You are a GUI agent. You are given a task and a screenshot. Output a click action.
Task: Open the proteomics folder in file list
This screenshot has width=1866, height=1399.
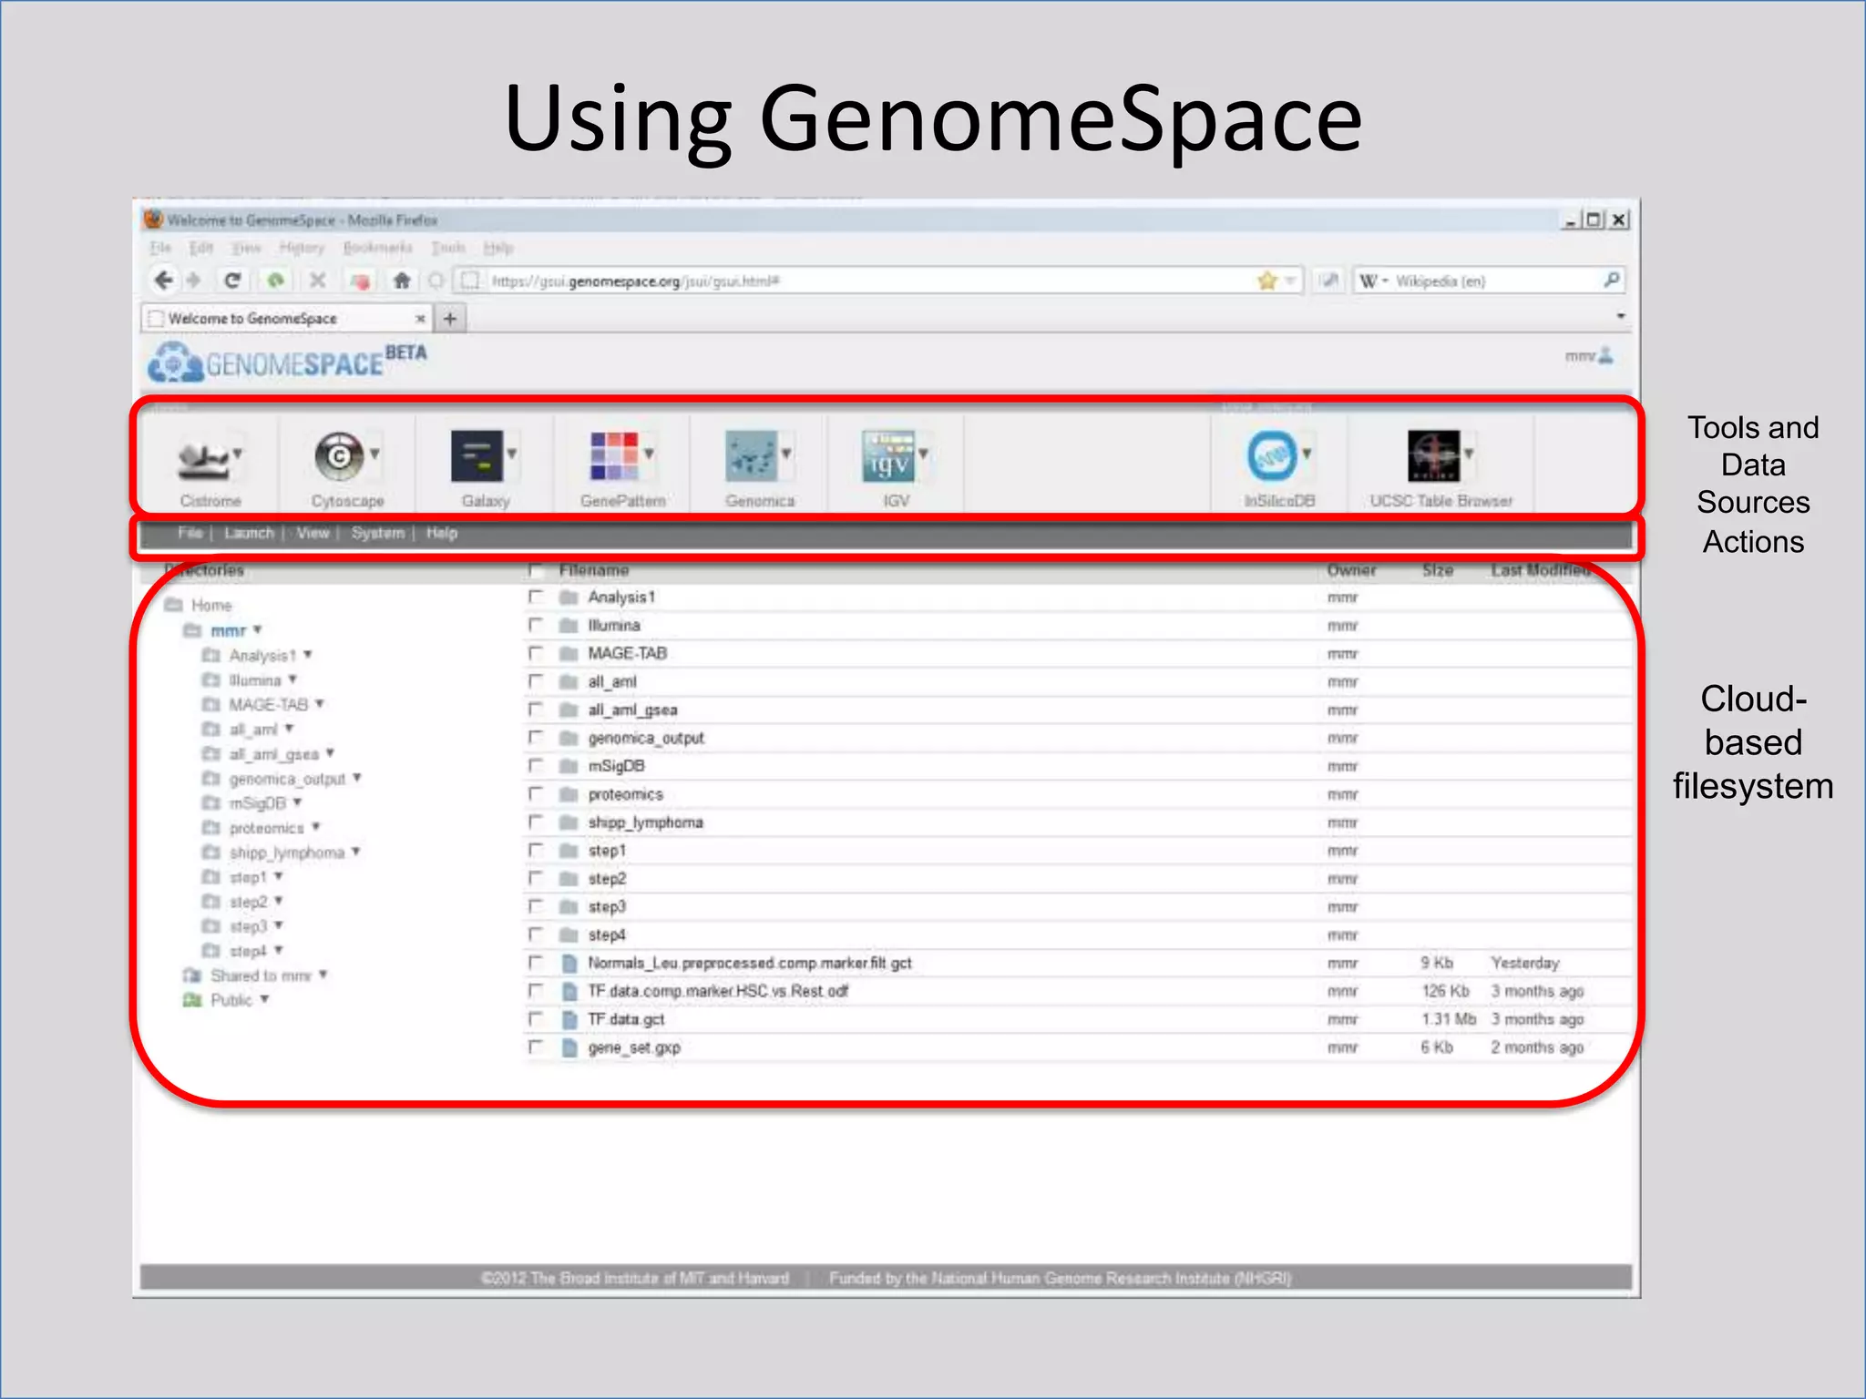[x=625, y=794]
